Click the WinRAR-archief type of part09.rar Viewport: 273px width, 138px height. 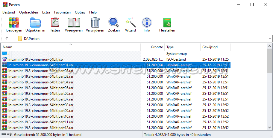(179, 111)
